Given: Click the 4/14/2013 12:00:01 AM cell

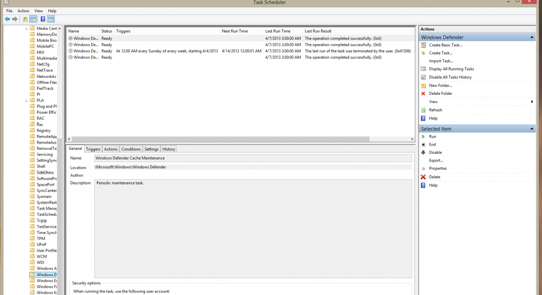Looking at the screenshot, I should (x=241, y=51).
